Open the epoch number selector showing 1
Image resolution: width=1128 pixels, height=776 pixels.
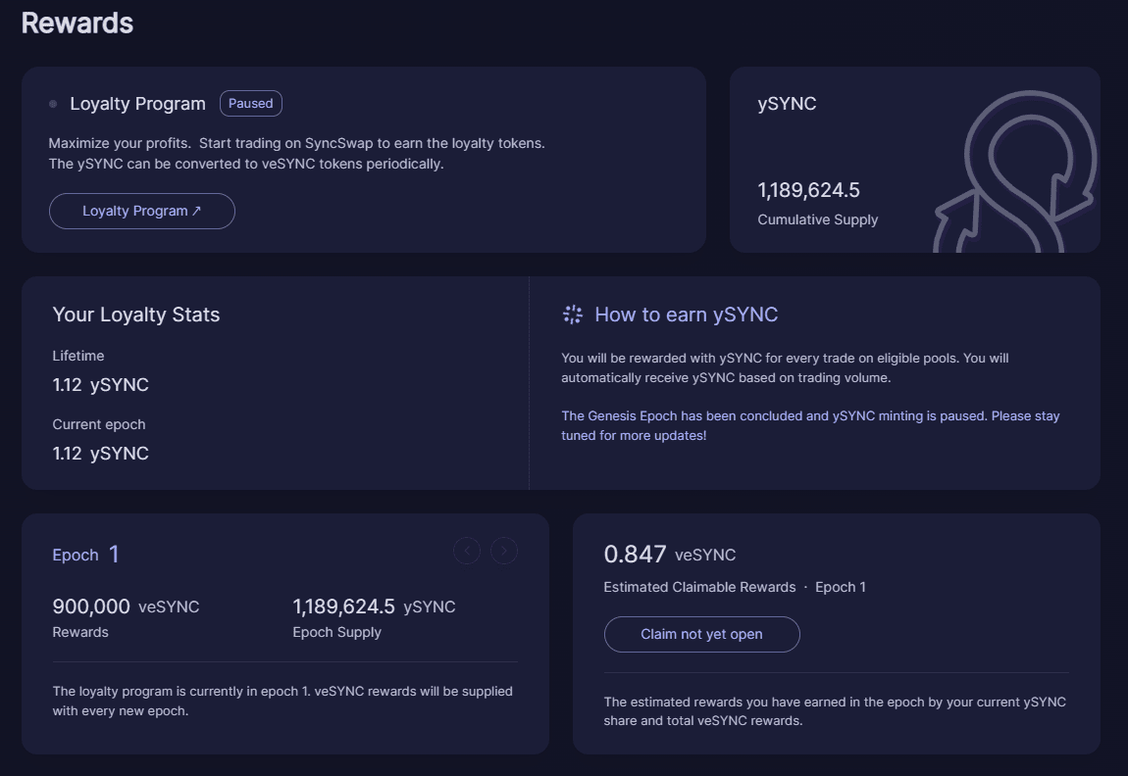115,554
